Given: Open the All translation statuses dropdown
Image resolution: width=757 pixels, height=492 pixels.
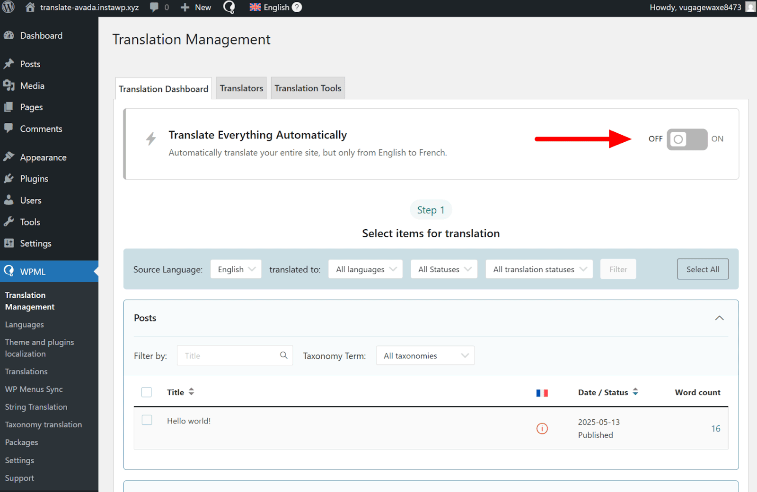Looking at the screenshot, I should (x=539, y=269).
